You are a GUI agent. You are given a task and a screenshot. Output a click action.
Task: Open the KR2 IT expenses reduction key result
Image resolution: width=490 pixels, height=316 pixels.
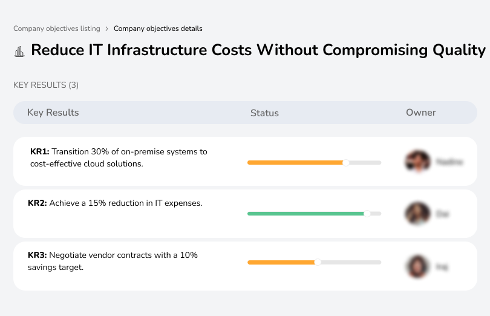115,203
